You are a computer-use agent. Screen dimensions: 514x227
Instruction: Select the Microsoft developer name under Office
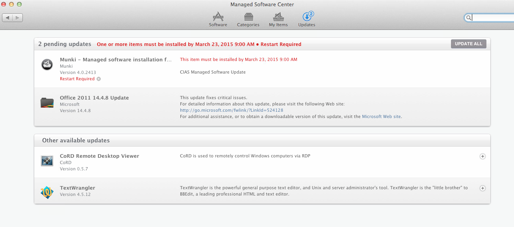pos(70,104)
